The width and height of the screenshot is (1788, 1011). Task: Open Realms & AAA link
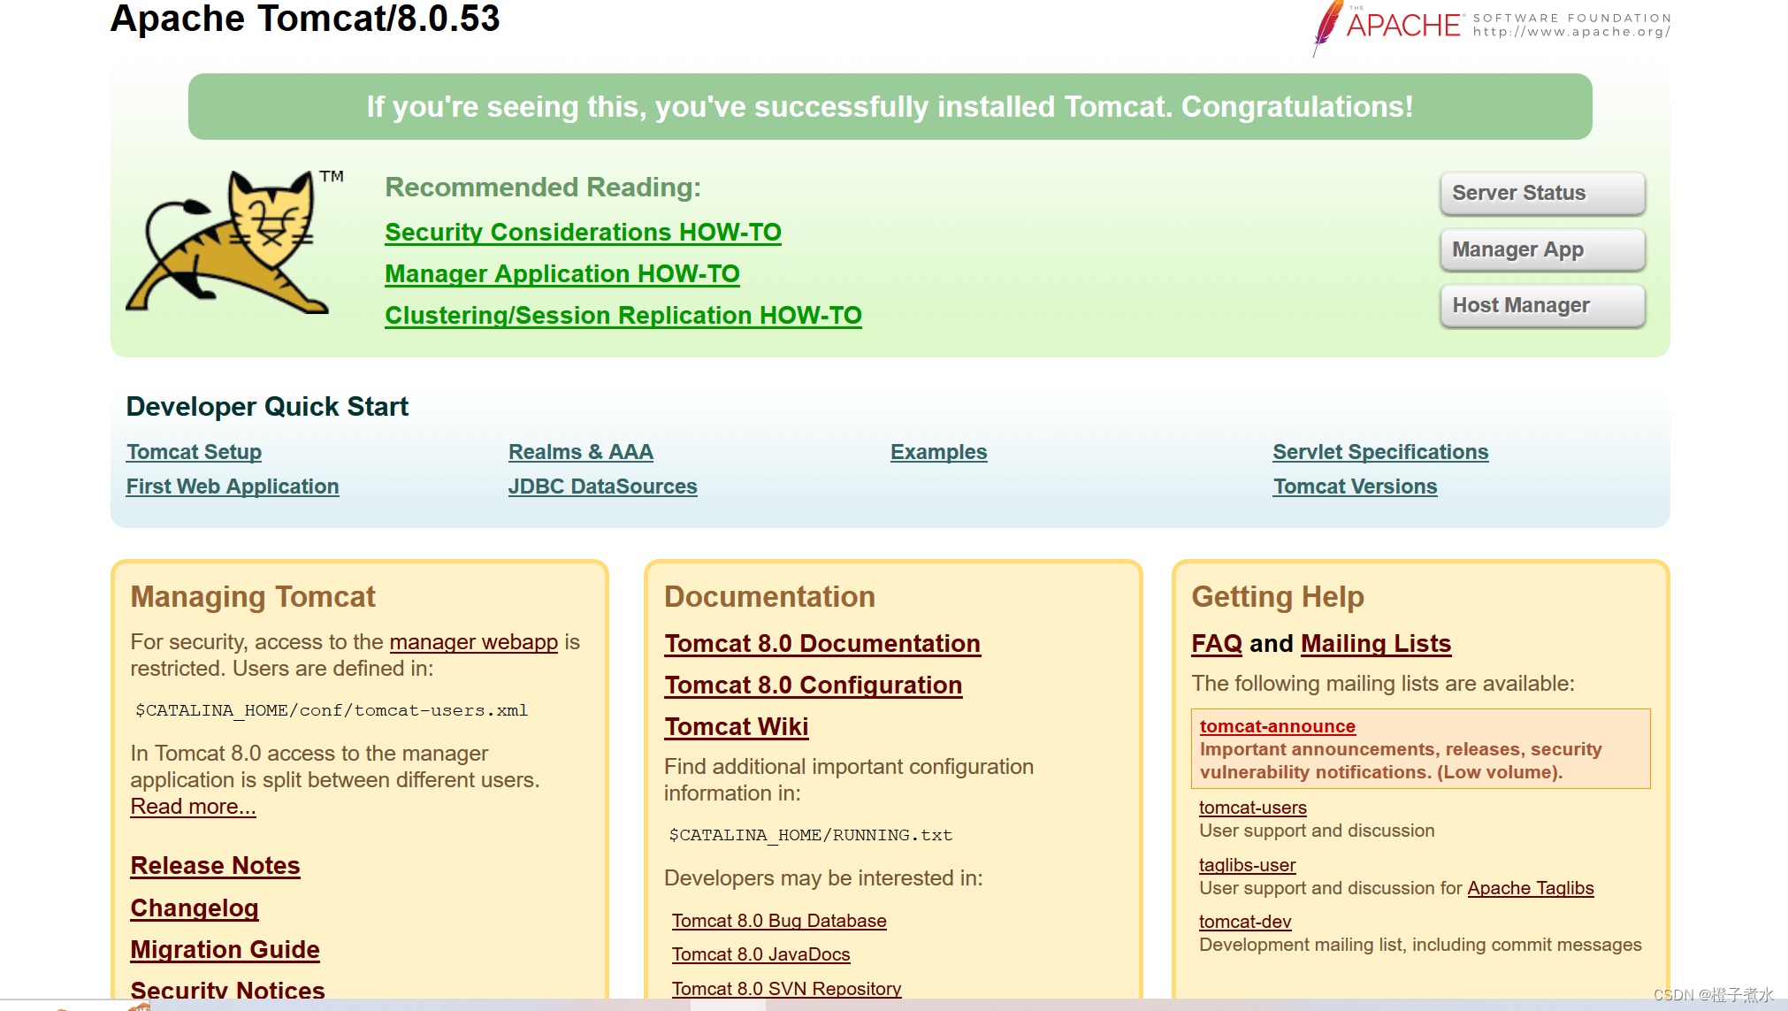tap(580, 452)
